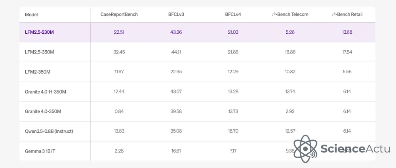
Task: Click the τ²-Bench Retail column header
Action: 347,14
